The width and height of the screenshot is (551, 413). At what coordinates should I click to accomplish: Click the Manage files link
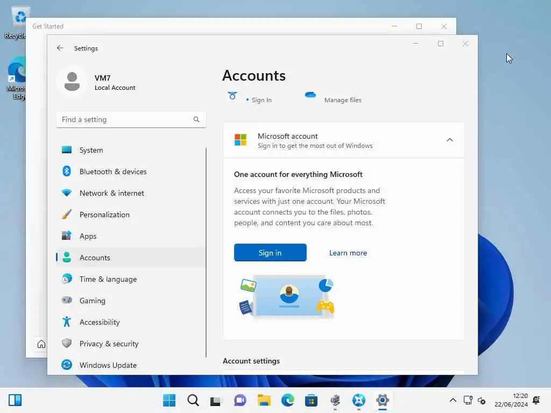point(343,100)
